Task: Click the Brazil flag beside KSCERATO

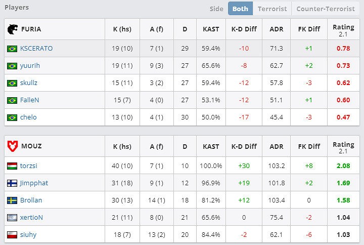Action: [x=12, y=49]
